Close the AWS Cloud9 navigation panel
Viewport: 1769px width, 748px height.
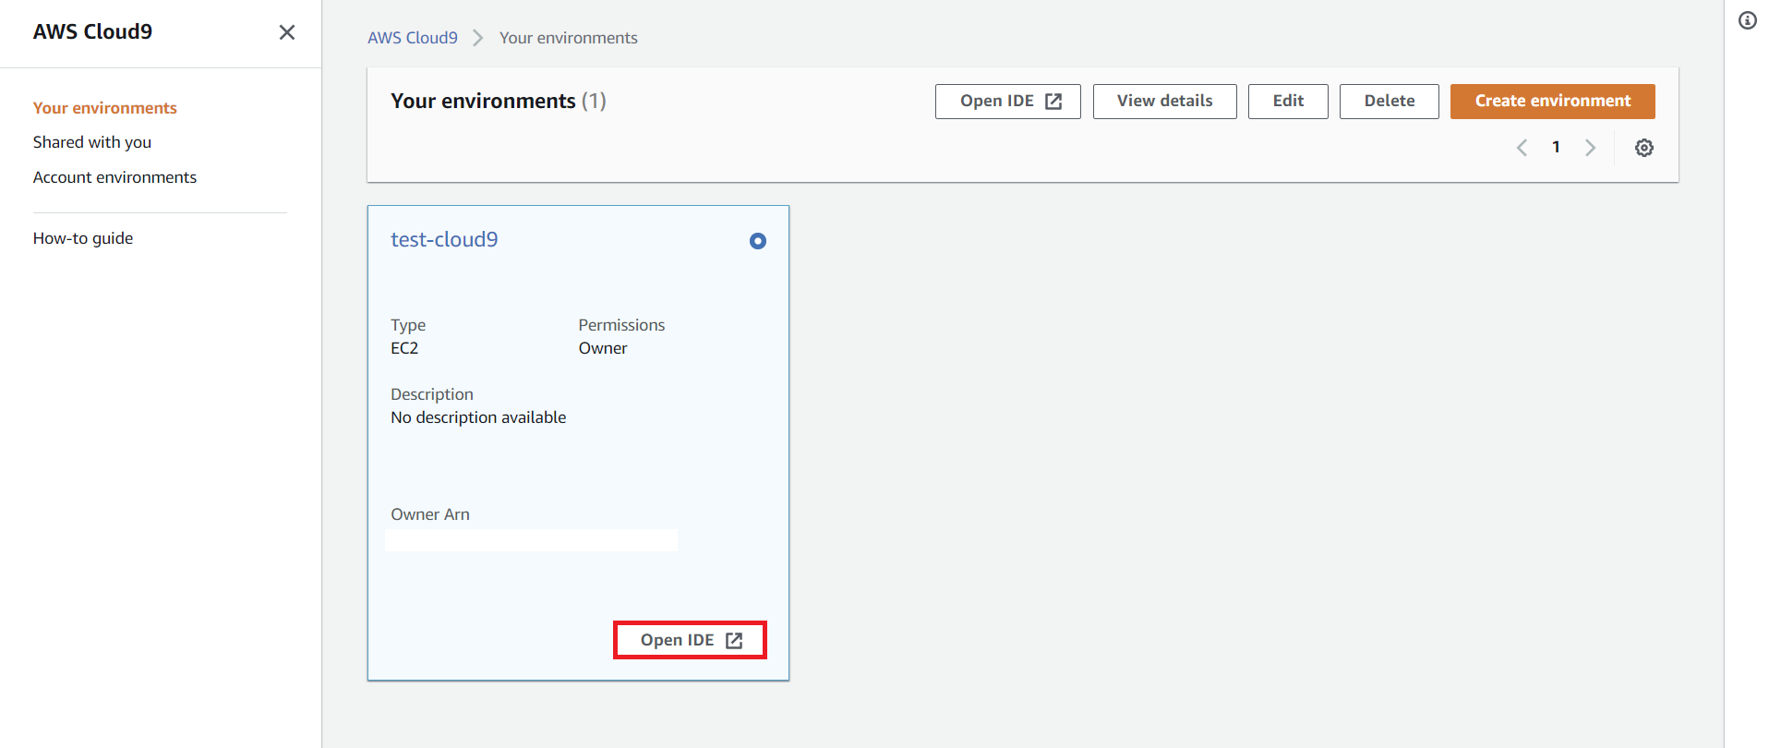(287, 32)
